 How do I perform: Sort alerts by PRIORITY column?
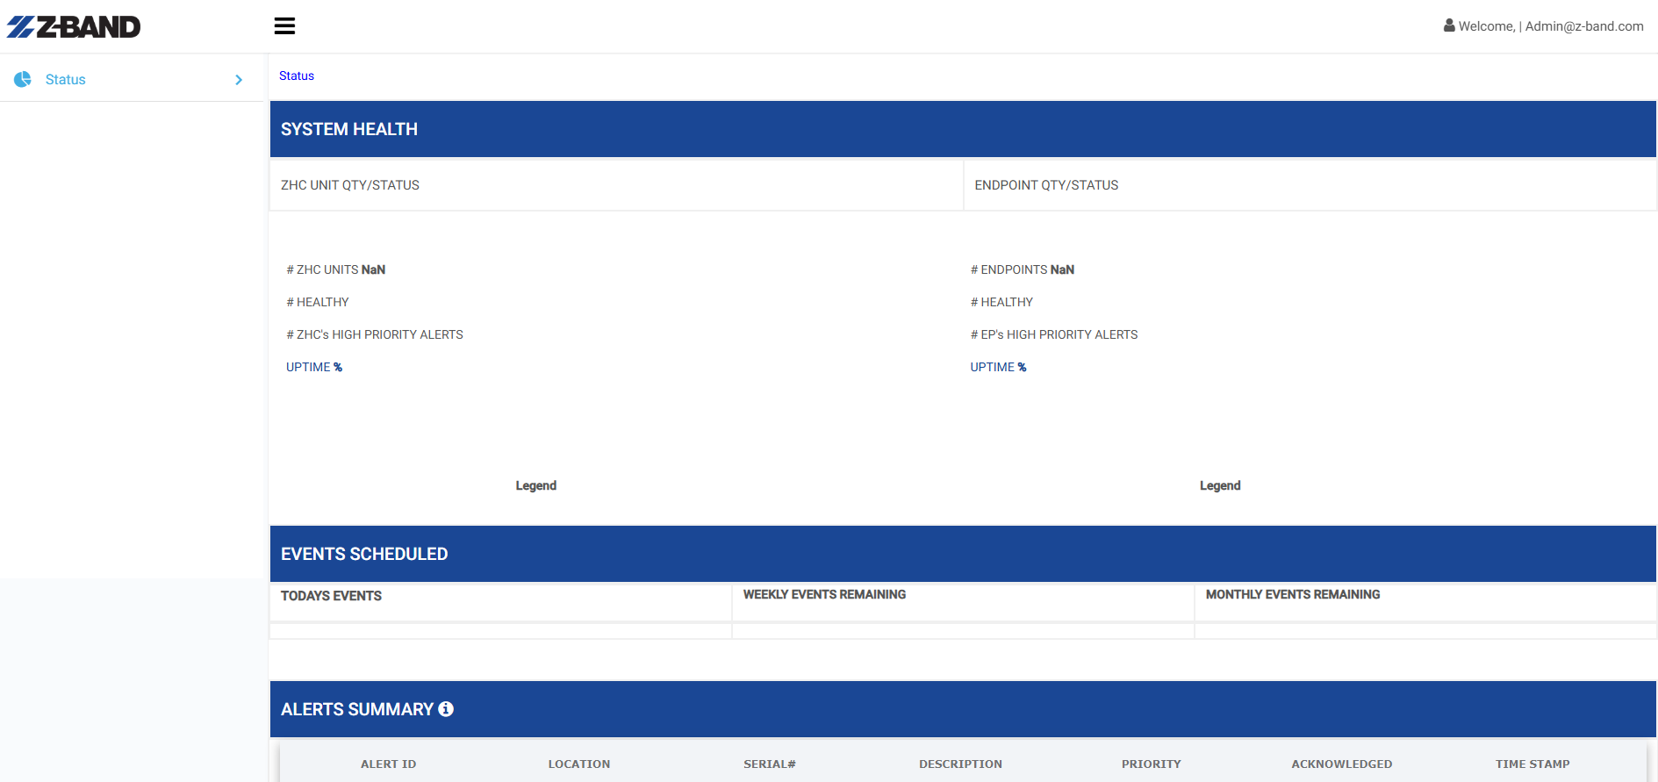1151,764
